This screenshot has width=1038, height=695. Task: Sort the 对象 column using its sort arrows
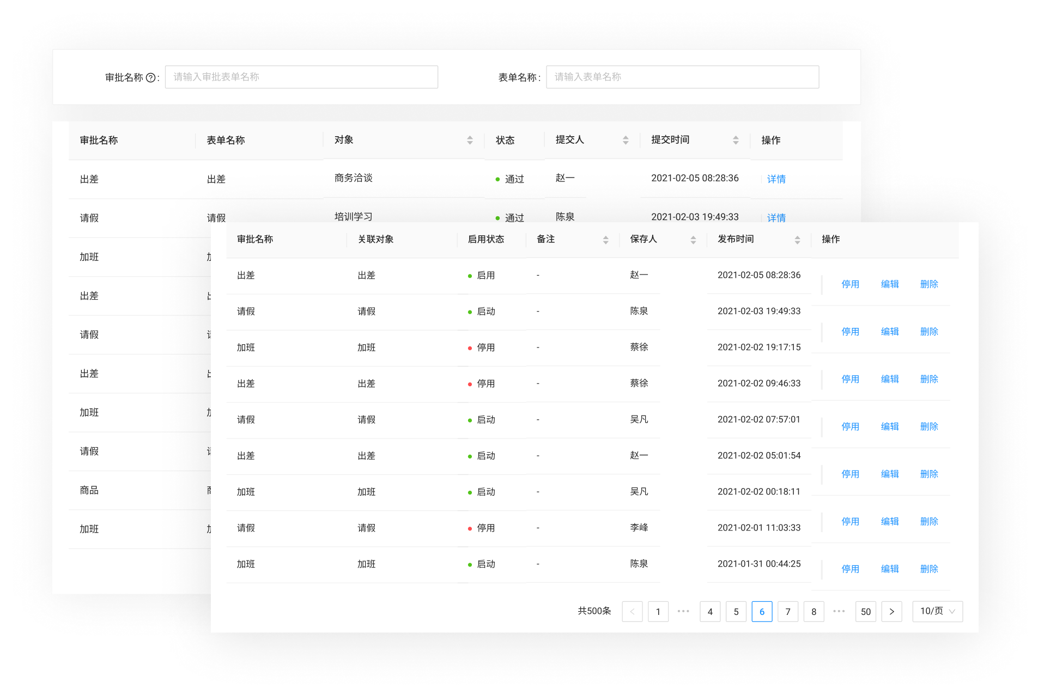click(x=470, y=140)
